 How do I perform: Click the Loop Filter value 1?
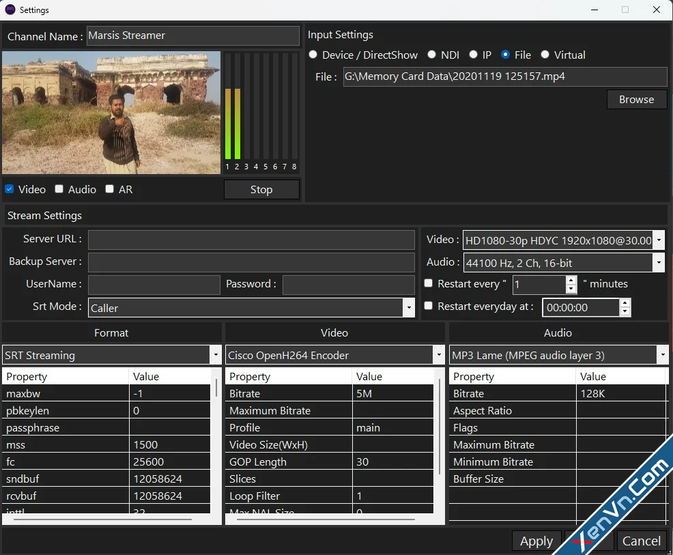pos(393,496)
